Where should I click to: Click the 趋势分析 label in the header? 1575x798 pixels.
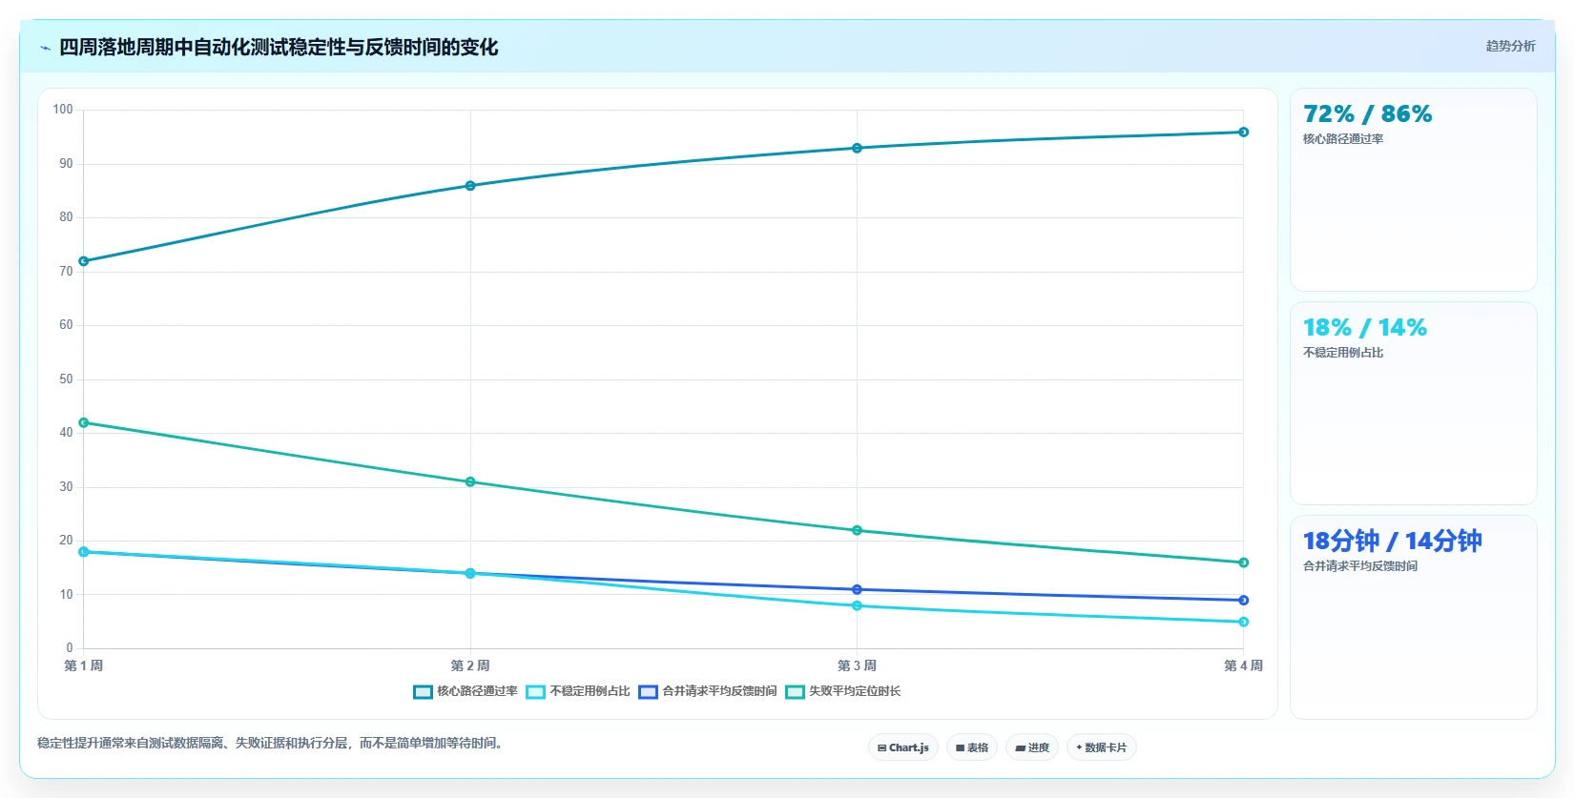tap(1510, 46)
